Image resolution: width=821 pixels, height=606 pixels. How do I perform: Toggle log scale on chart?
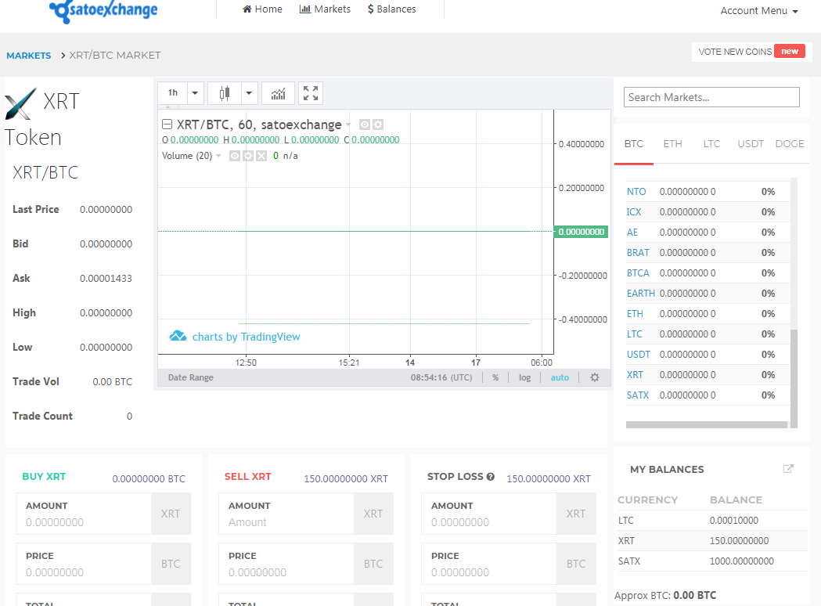(x=524, y=377)
